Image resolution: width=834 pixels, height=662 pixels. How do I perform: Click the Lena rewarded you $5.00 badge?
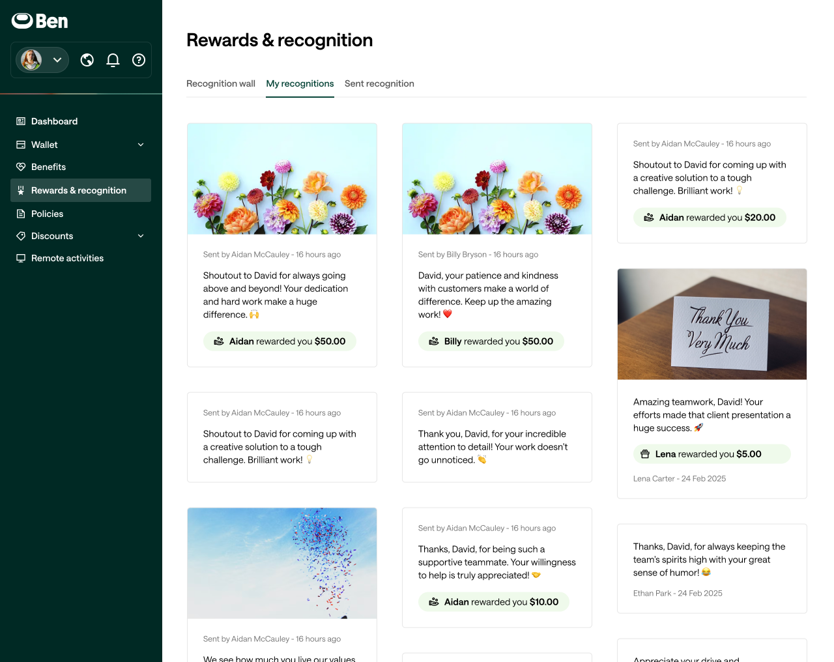pyautogui.click(x=712, y=454)
